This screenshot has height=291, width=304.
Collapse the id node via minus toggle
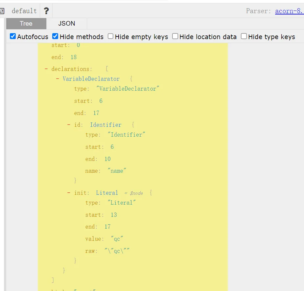coord(69,125)
